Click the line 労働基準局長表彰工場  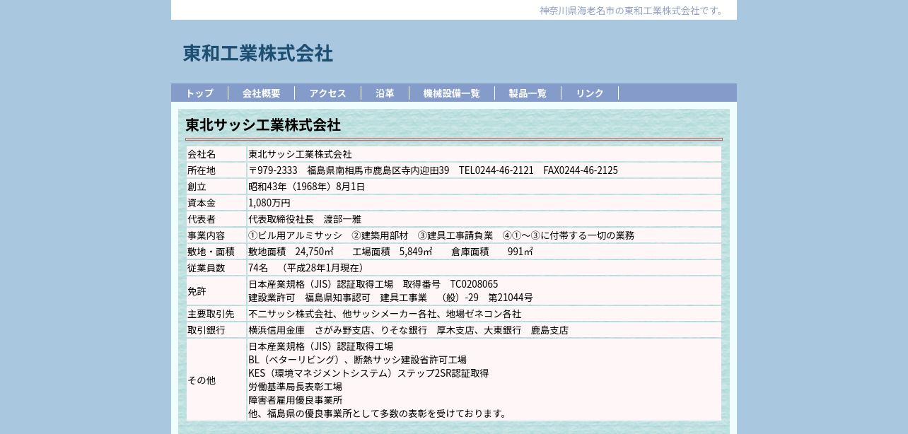pos(295,387)
